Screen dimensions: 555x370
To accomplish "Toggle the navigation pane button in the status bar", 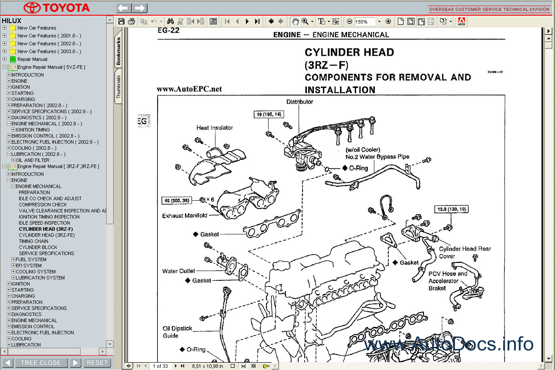I will coord(129,366).
